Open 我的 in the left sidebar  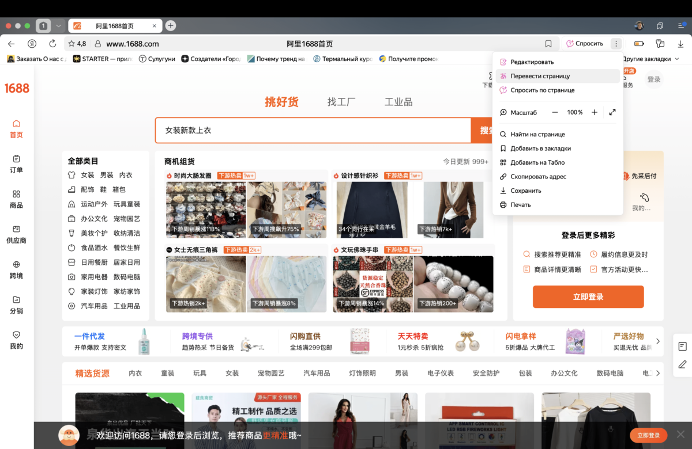[16, 340]
